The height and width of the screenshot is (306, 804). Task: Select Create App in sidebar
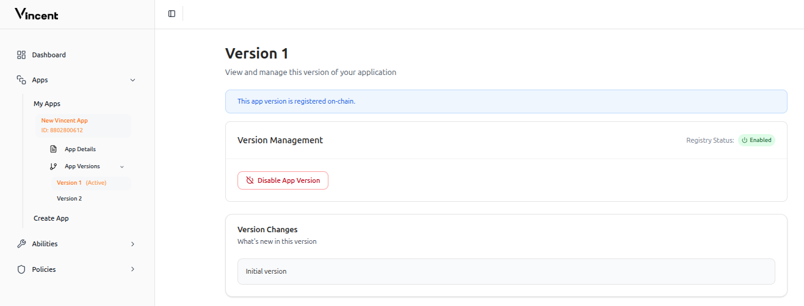click(x=51, y=218)
